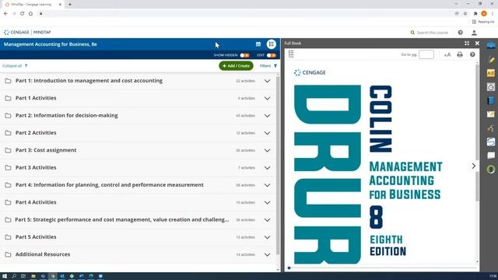
Task: Open the Filters option
Action: 268,65
